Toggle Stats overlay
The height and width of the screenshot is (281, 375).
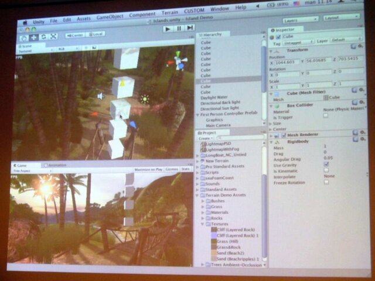pyautogui.click(x=186, y=169)
